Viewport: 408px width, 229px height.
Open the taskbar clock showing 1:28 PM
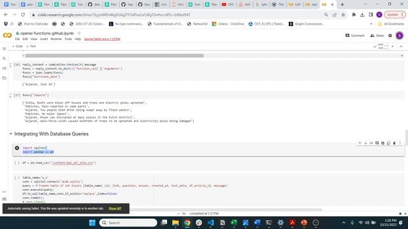pos(388,223)
